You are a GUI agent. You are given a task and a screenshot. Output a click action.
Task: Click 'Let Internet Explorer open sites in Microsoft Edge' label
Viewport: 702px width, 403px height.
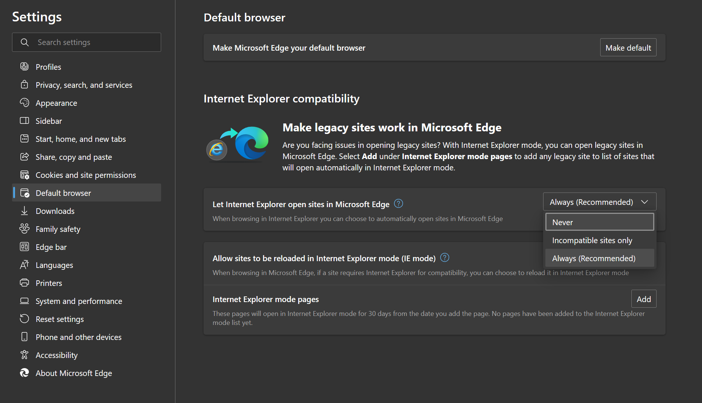click(301, 205)
